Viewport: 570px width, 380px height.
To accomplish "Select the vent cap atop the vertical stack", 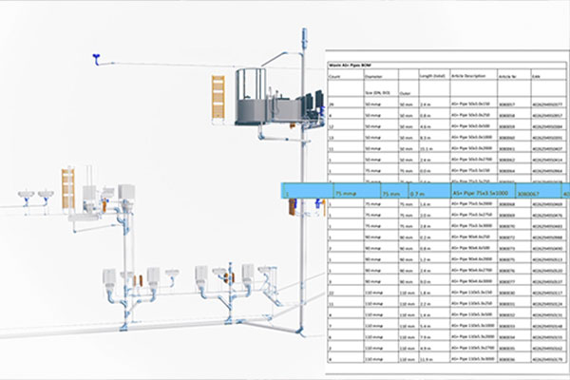I will click(x=304, y=34).
